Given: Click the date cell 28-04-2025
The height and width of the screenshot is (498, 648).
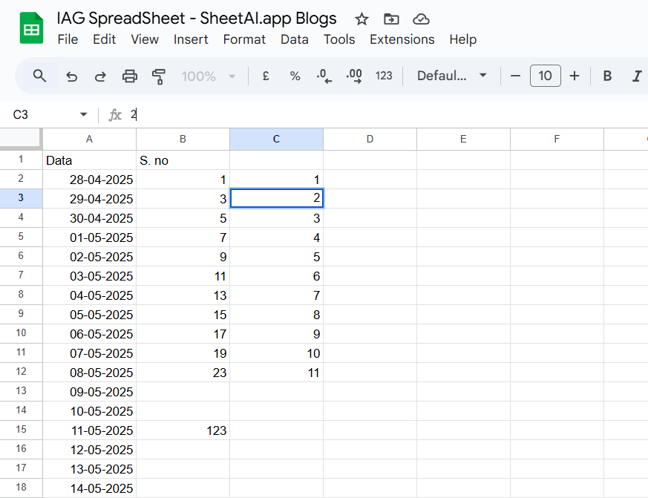Looking at the screenshot, I should pos(89,180).
